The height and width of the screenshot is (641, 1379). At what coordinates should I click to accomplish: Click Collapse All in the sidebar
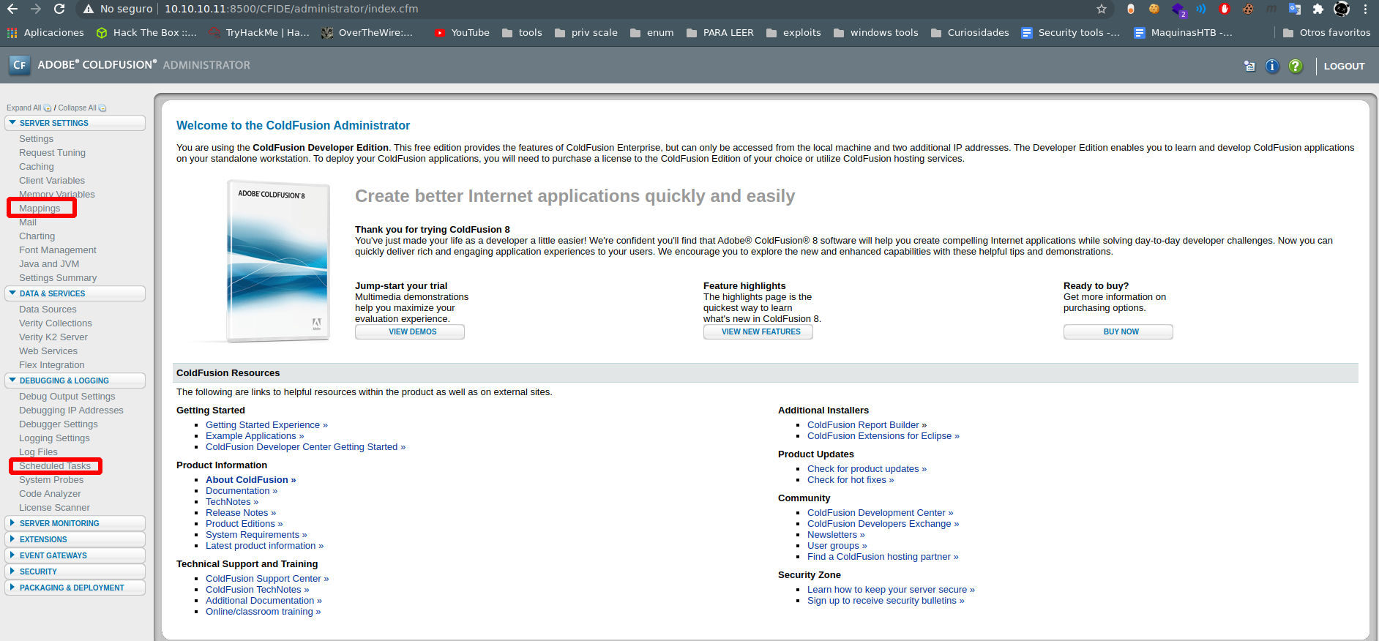(77, 108)
